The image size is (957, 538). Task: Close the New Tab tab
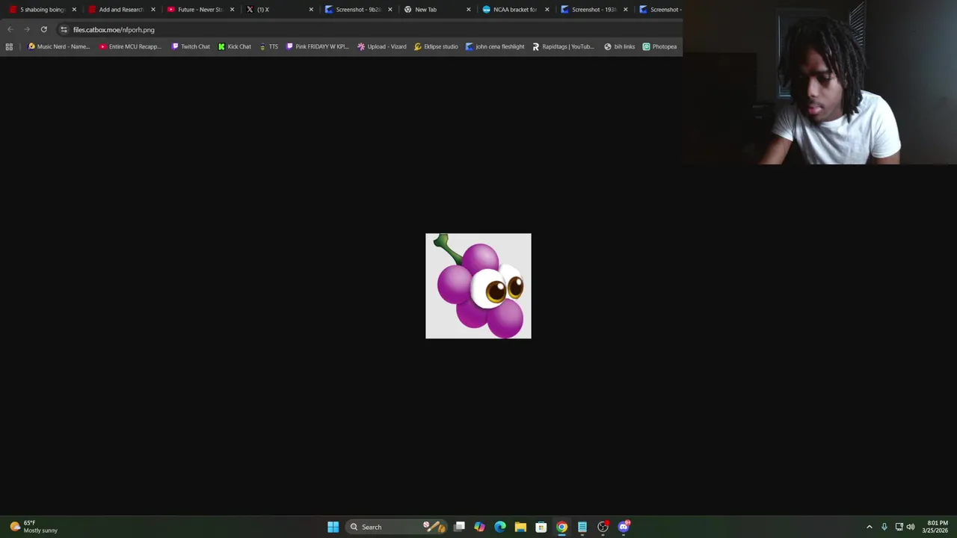(469, 10)
